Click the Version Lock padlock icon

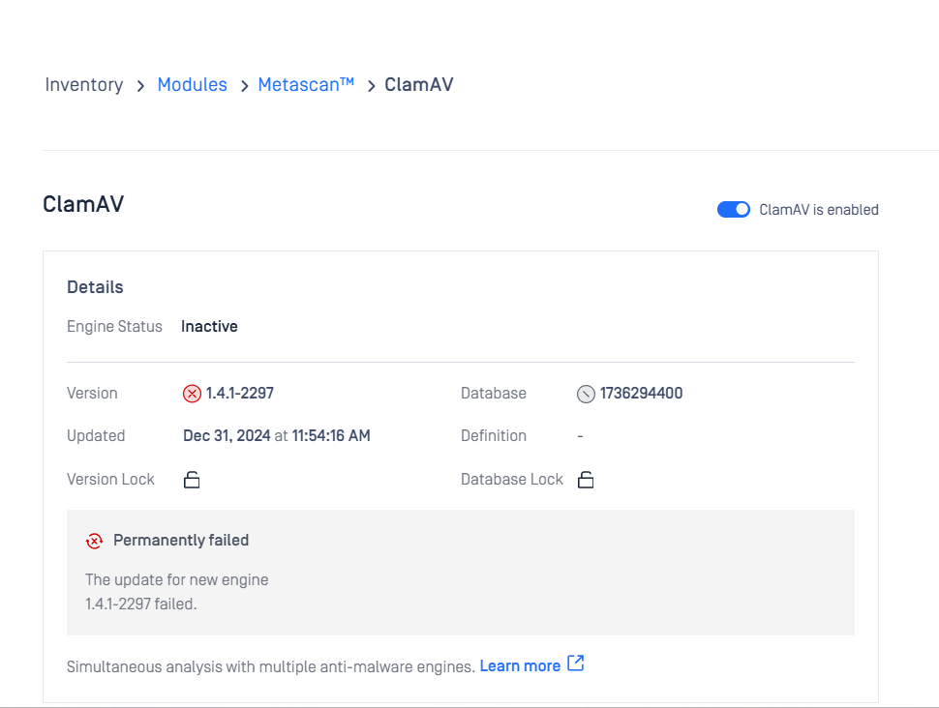192,480
